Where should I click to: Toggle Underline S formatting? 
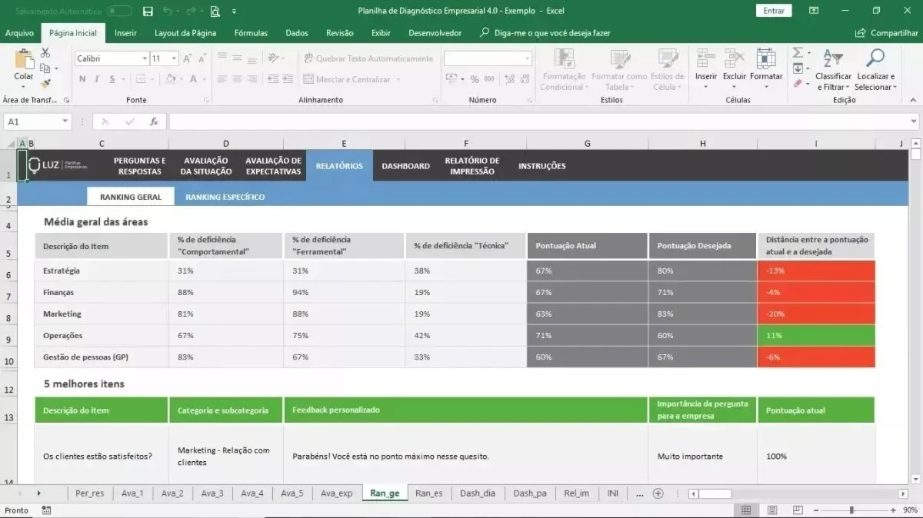click(112, 79)
